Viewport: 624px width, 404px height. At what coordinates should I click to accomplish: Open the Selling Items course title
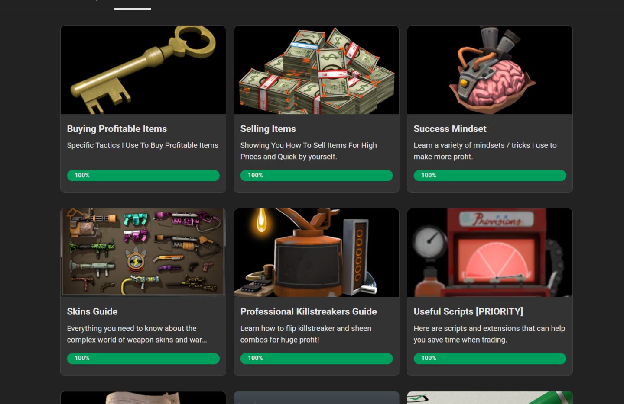click(268, 129)
